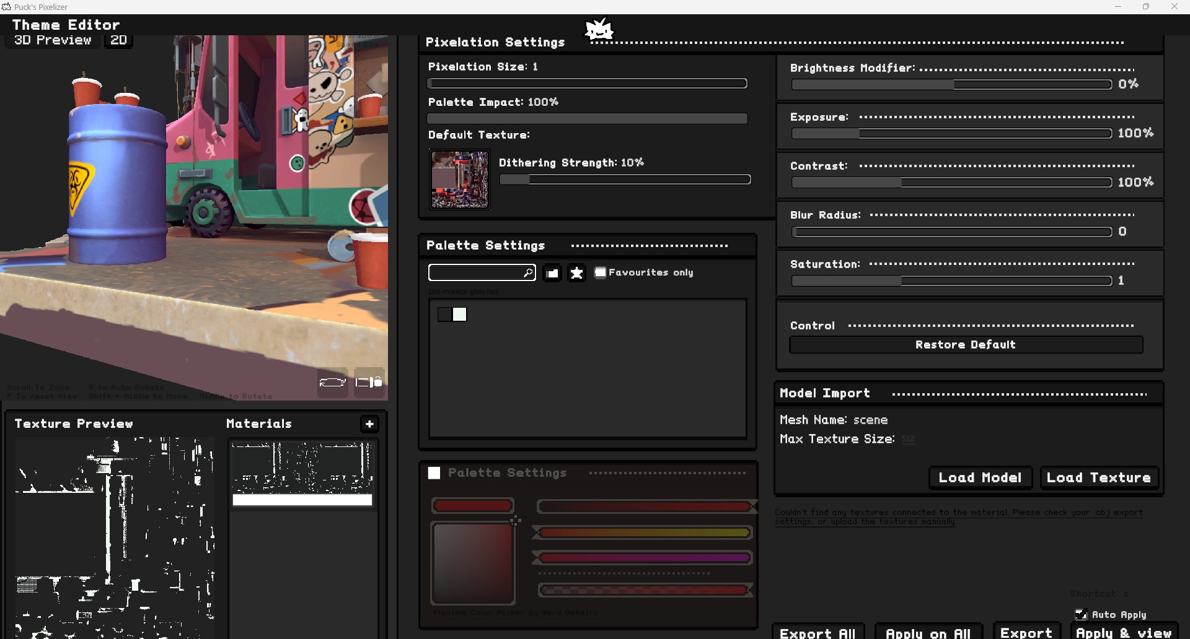Click the Default Texture thumbnail

460,180
